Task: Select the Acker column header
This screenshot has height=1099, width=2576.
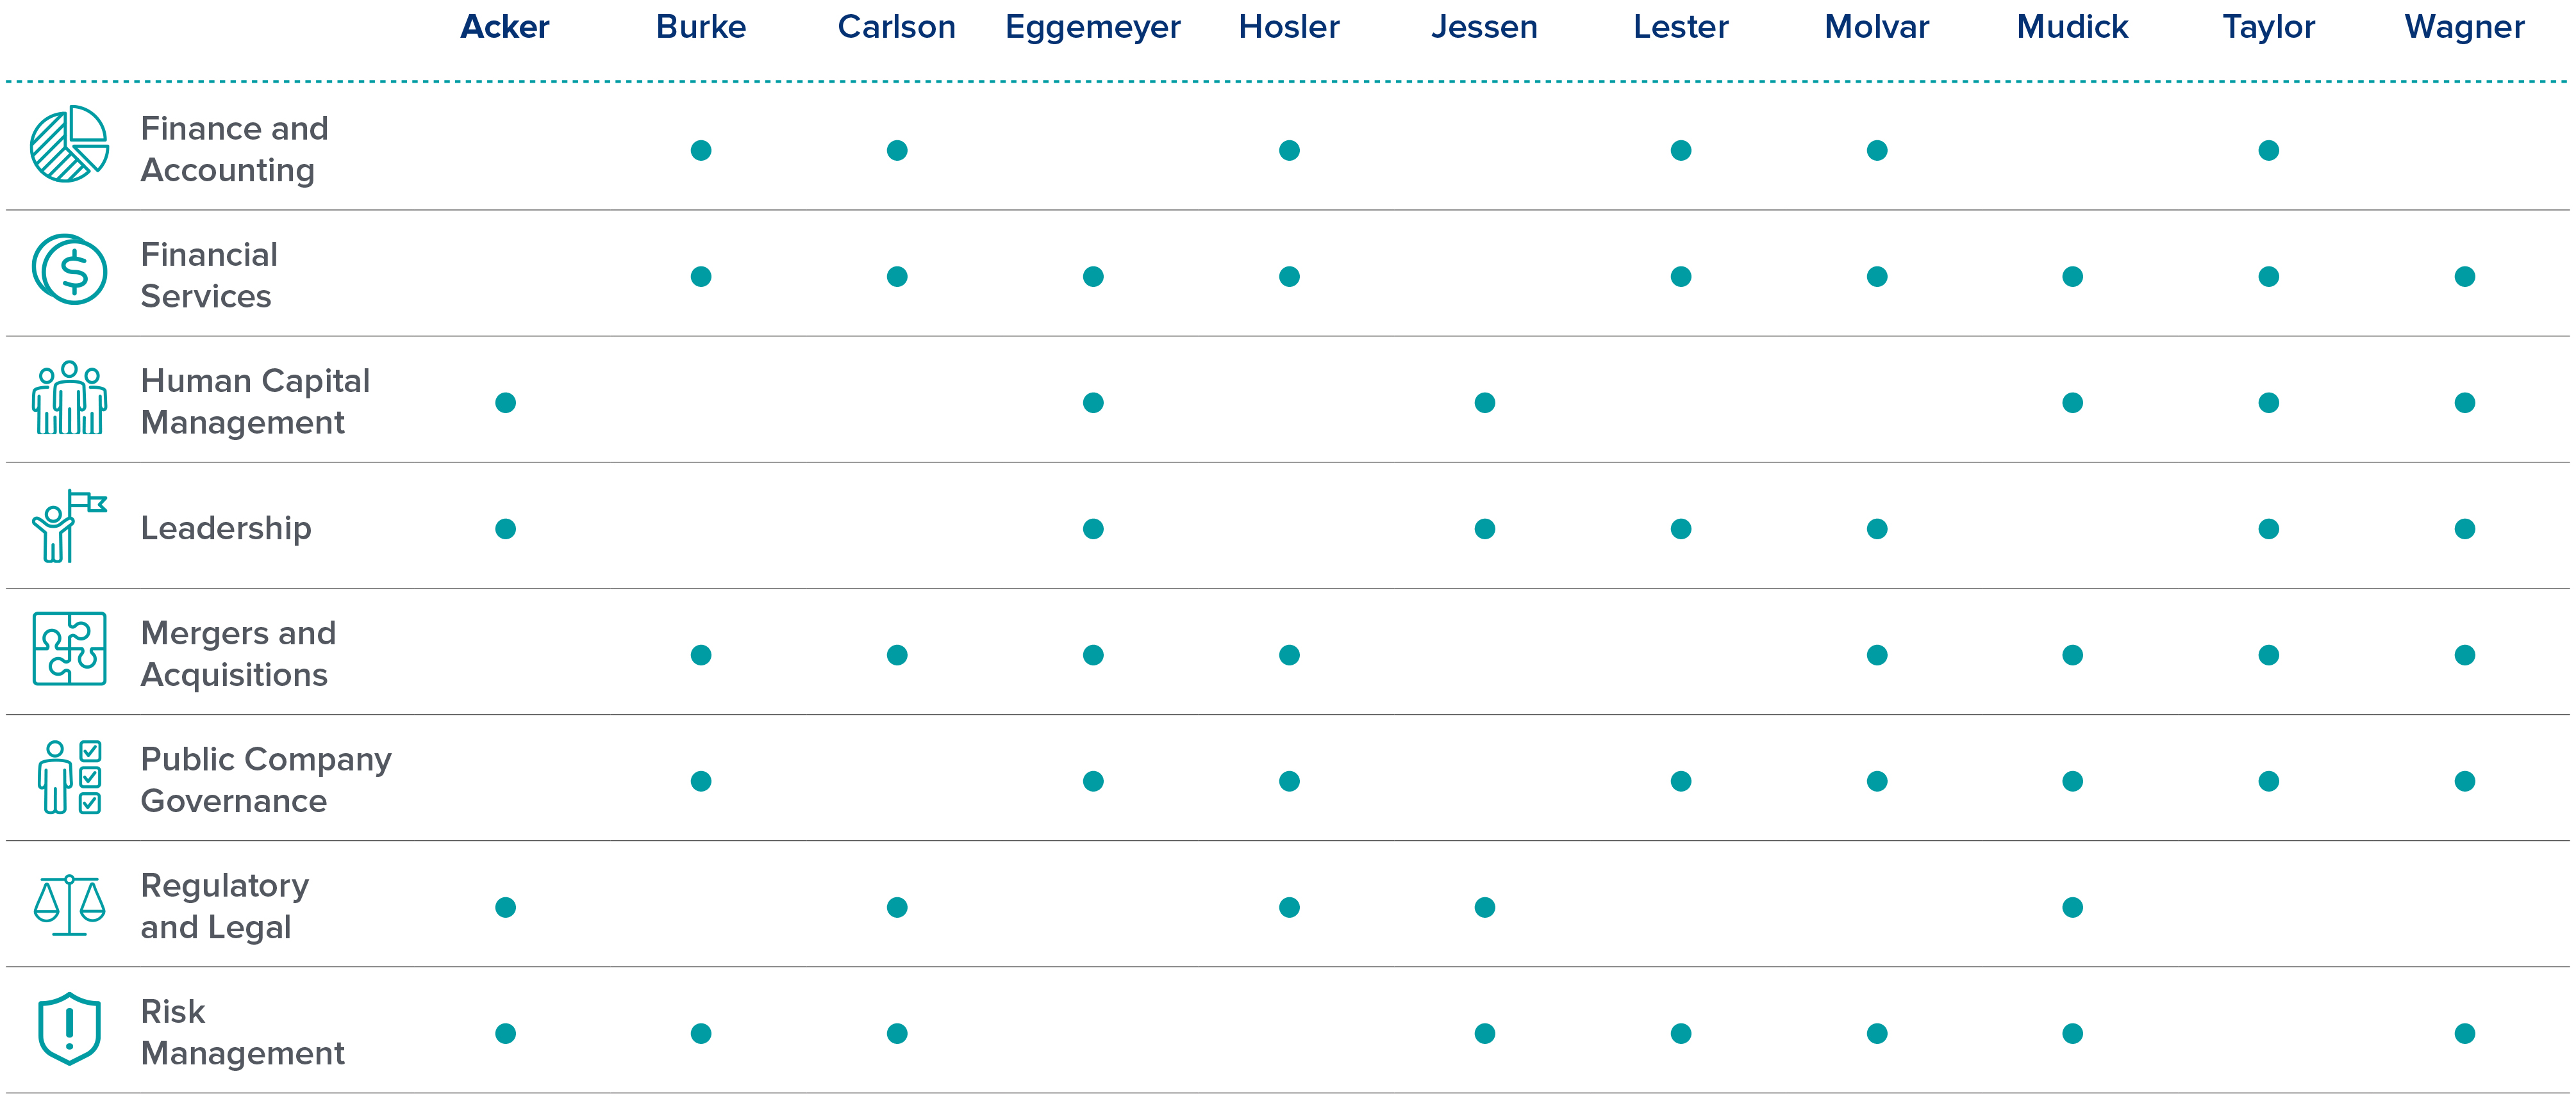Action: point(505,27)
